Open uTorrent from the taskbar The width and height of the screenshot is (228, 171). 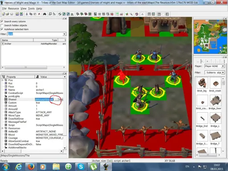(x=94, y=167)
